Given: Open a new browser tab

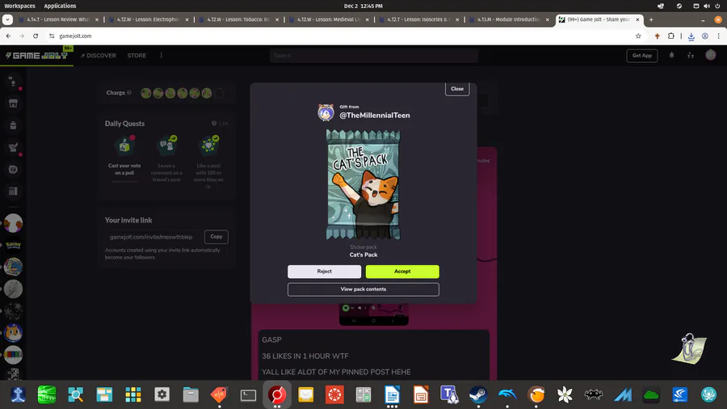Looking at the screenshot, I should coord(651,19).
